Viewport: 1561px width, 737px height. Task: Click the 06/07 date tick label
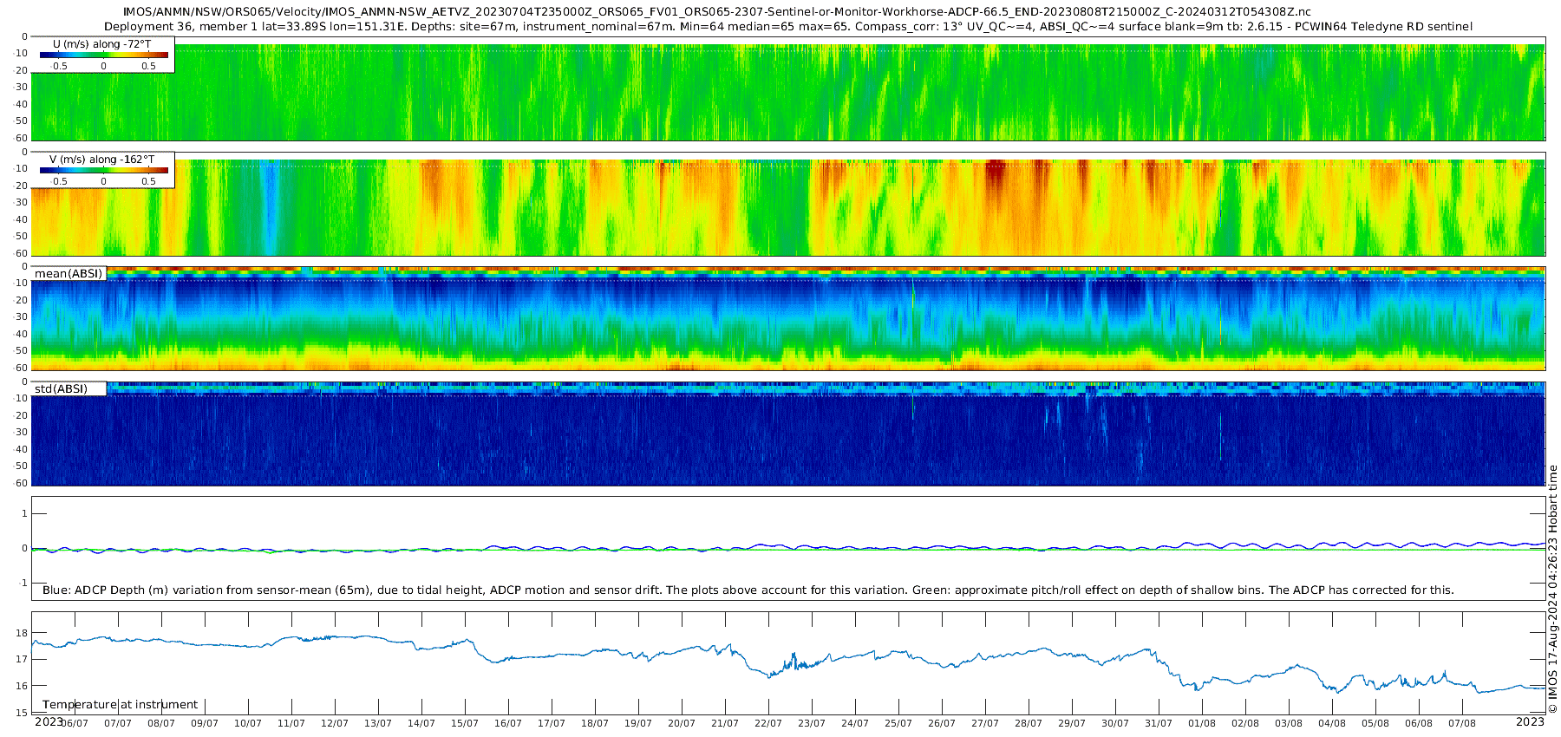click(x=75, y=723)
